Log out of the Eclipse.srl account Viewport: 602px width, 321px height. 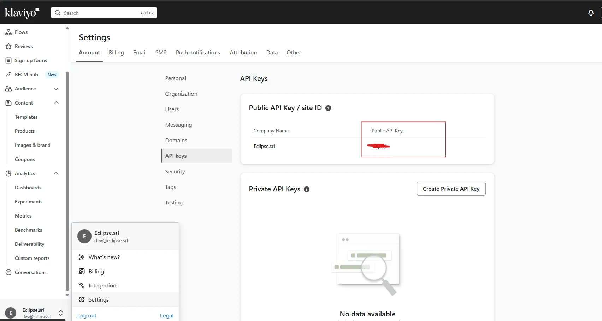87,315
